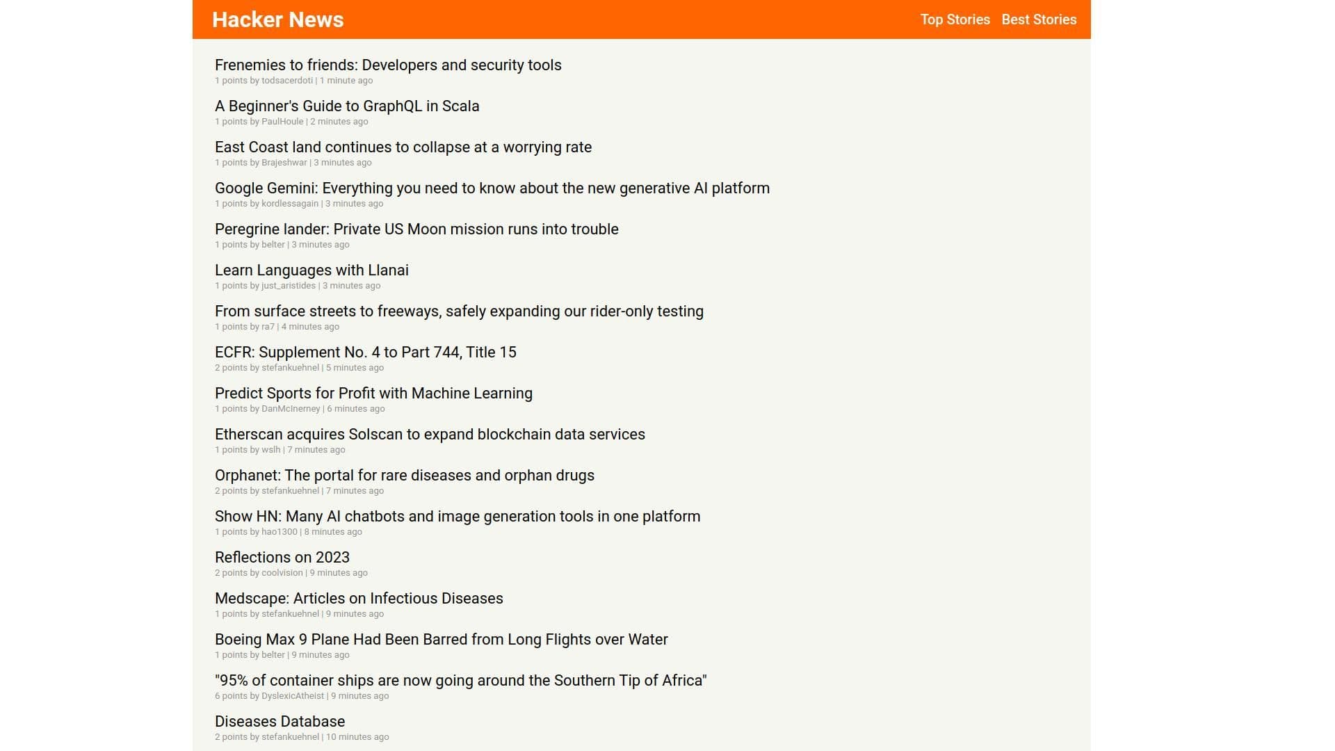Screen dimensions: 1335x751
Task: Open Learn Languages with Llanai
Action: [311, 270]
